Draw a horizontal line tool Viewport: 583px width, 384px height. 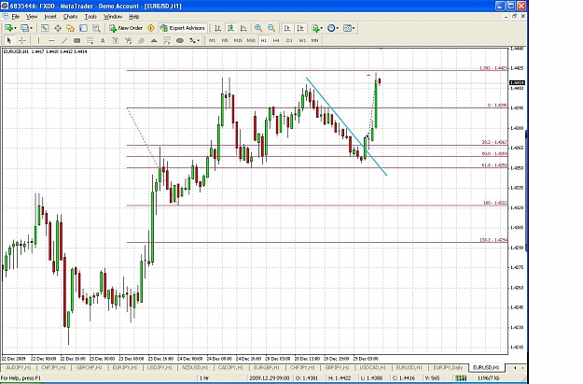[51, 40]
